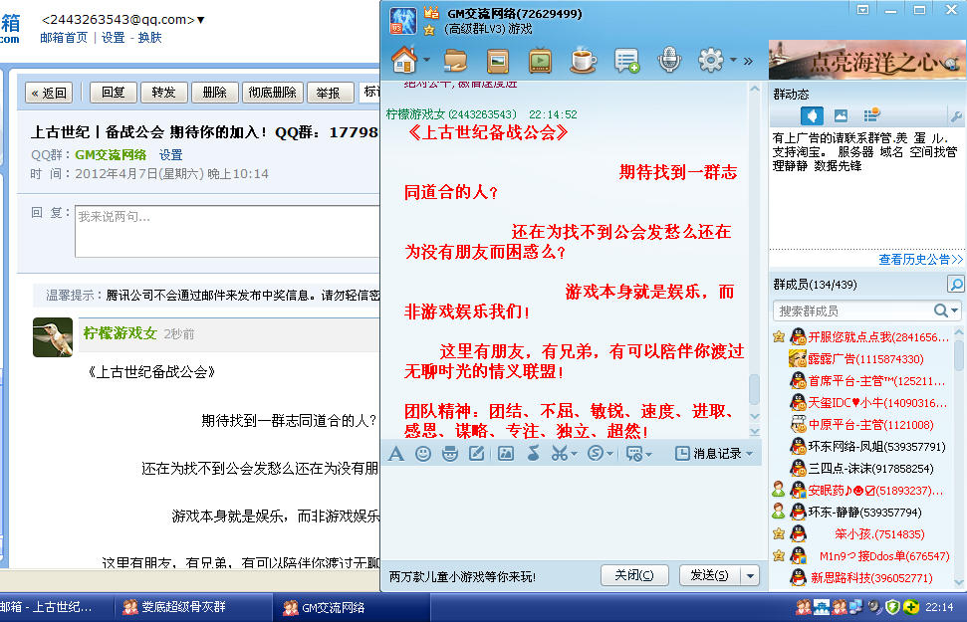Send a picture using image icon
Viewport: 967px width, 622px height.
click(x=506, y=454)
